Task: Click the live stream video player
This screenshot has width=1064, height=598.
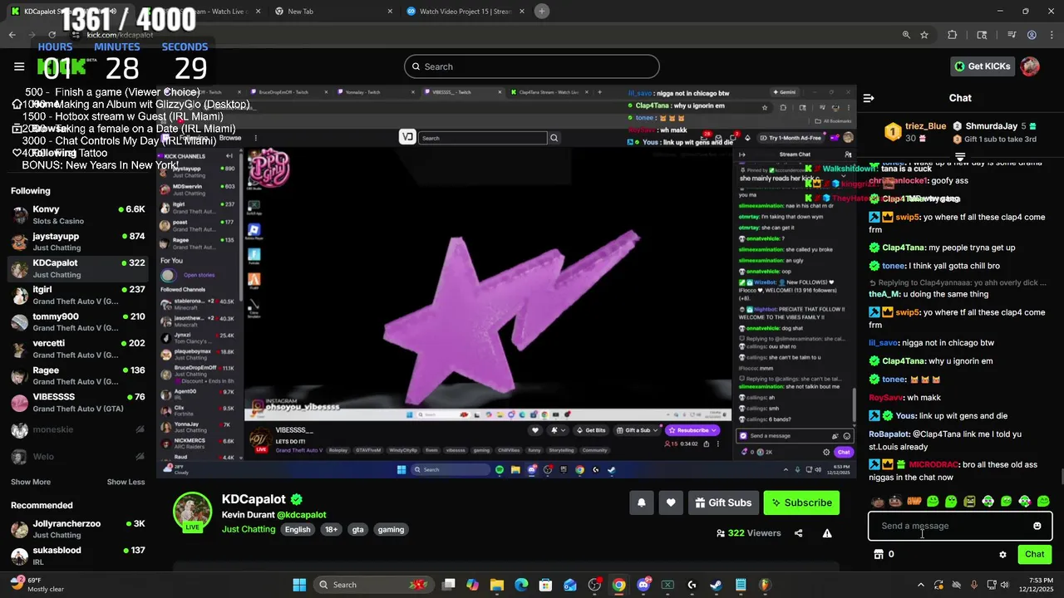Action: pyautogui.click(x=506, y=280)
